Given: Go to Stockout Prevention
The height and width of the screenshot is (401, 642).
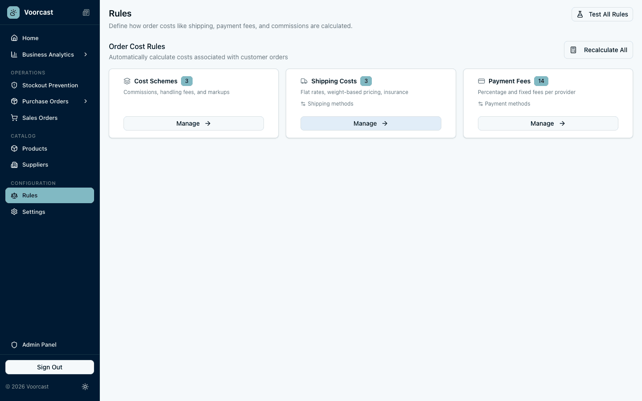Looking at the screenshot, I should (50, 85).
